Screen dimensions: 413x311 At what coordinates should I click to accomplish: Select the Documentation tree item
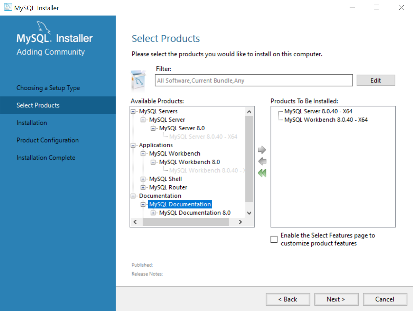[x=160, y=196]
